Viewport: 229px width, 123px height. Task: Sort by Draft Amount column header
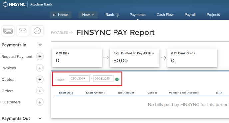95,93
